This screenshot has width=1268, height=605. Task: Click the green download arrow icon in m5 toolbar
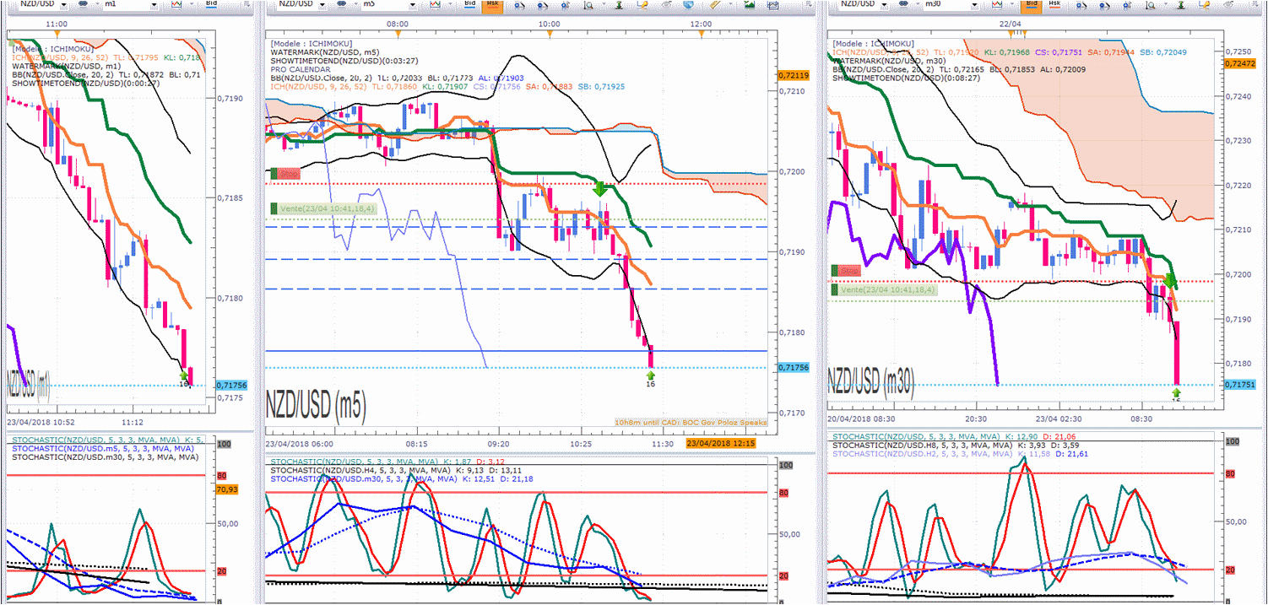coord(619,5)
